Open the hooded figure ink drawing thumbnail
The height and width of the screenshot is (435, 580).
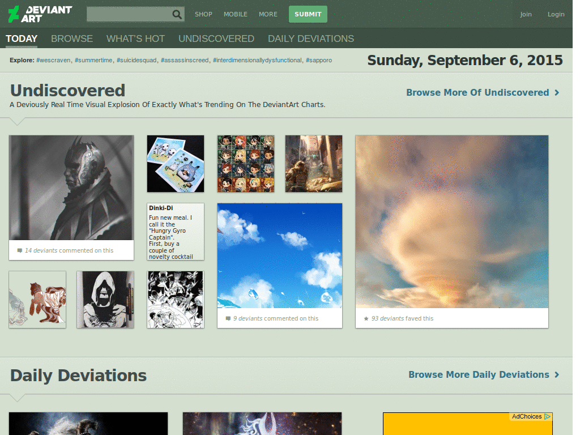pos(105,300)
